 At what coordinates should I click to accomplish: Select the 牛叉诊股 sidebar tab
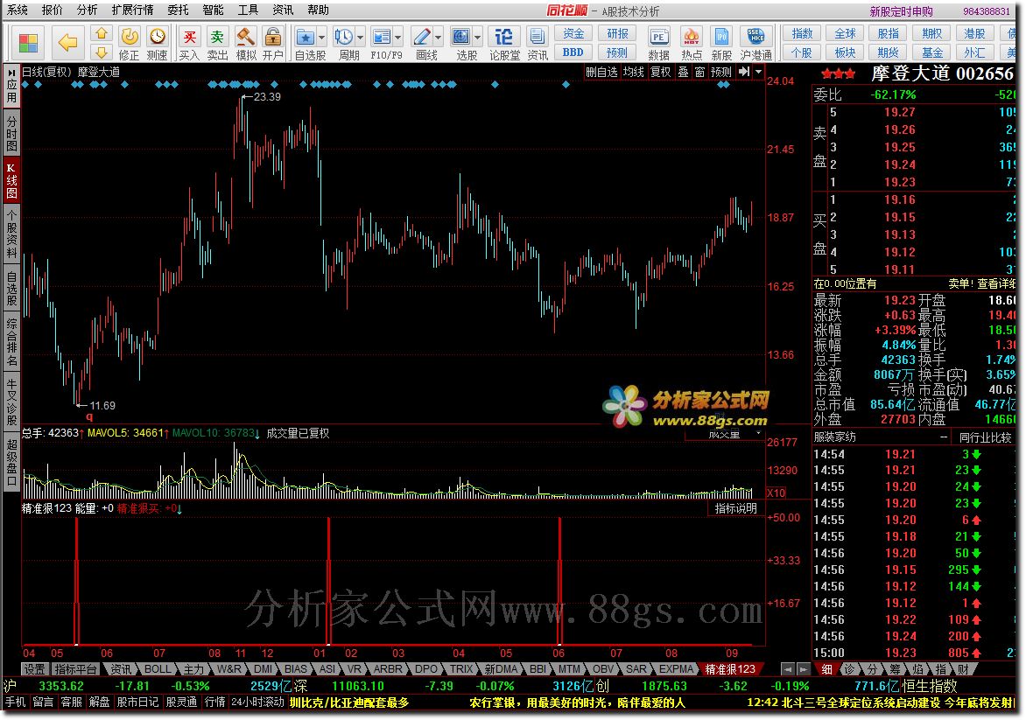[11, 402]
